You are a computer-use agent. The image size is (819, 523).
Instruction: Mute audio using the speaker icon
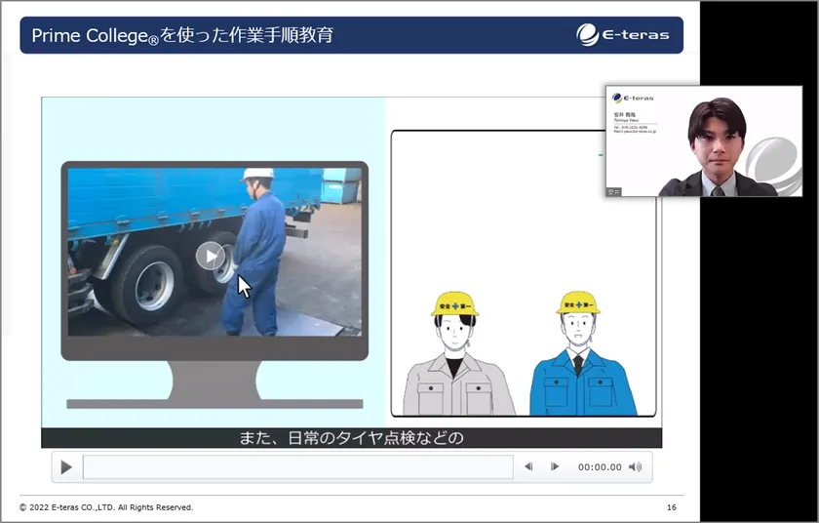pos(636,467)
